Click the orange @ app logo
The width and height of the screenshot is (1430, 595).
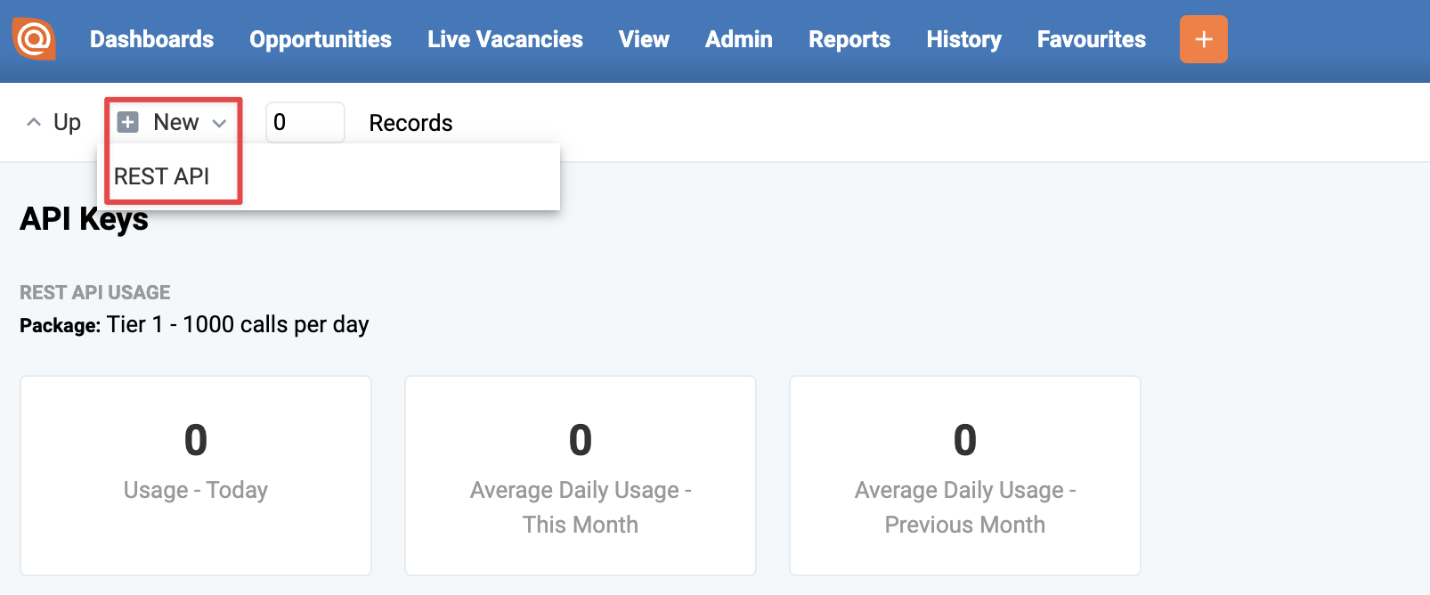[x=34, y=39]
